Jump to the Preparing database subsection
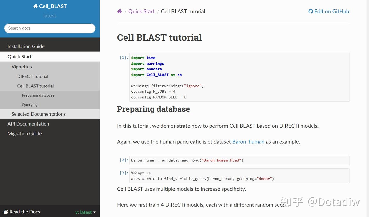Screen dimensions: 369x217 click(x=38, y=95)
